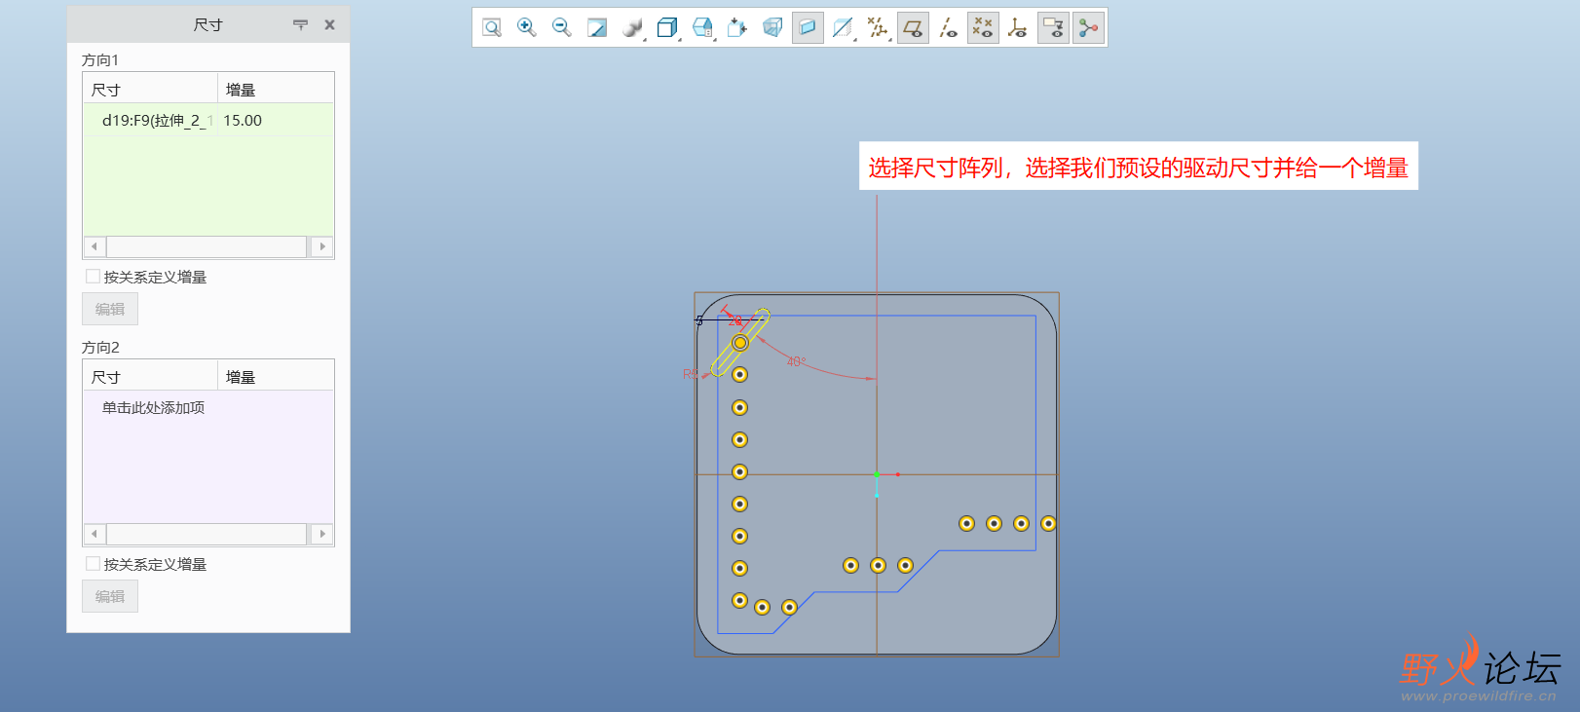Image resolution: width=1580 pixels, height=712 pixels.
Task: Open the display style cube icon
Action: point(667,28)
